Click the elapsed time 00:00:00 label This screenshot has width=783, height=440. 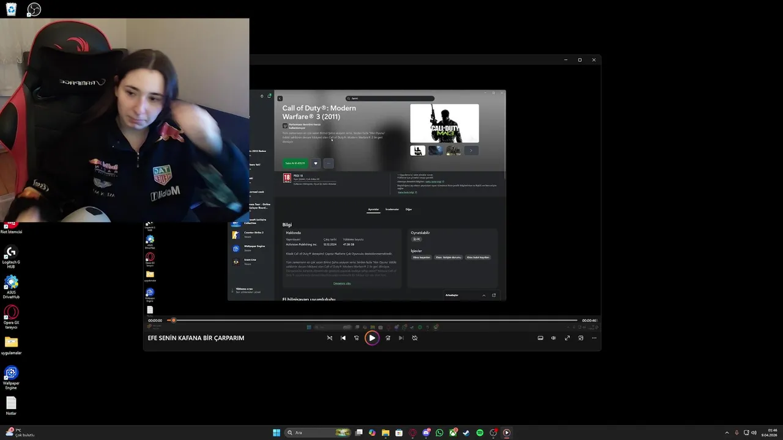pyautogui.click(x=155, y=320)
